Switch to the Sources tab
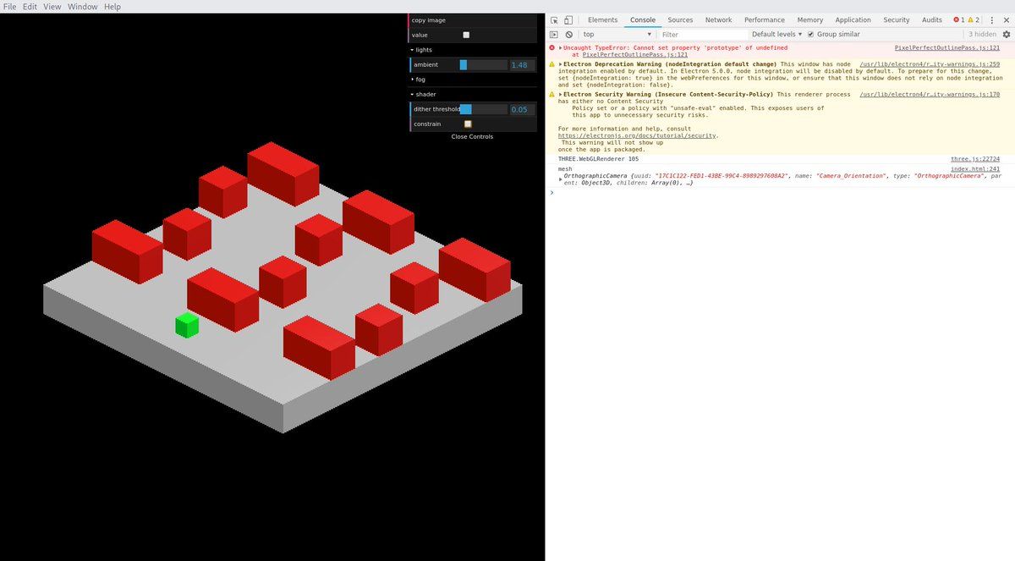 point(680,20)
